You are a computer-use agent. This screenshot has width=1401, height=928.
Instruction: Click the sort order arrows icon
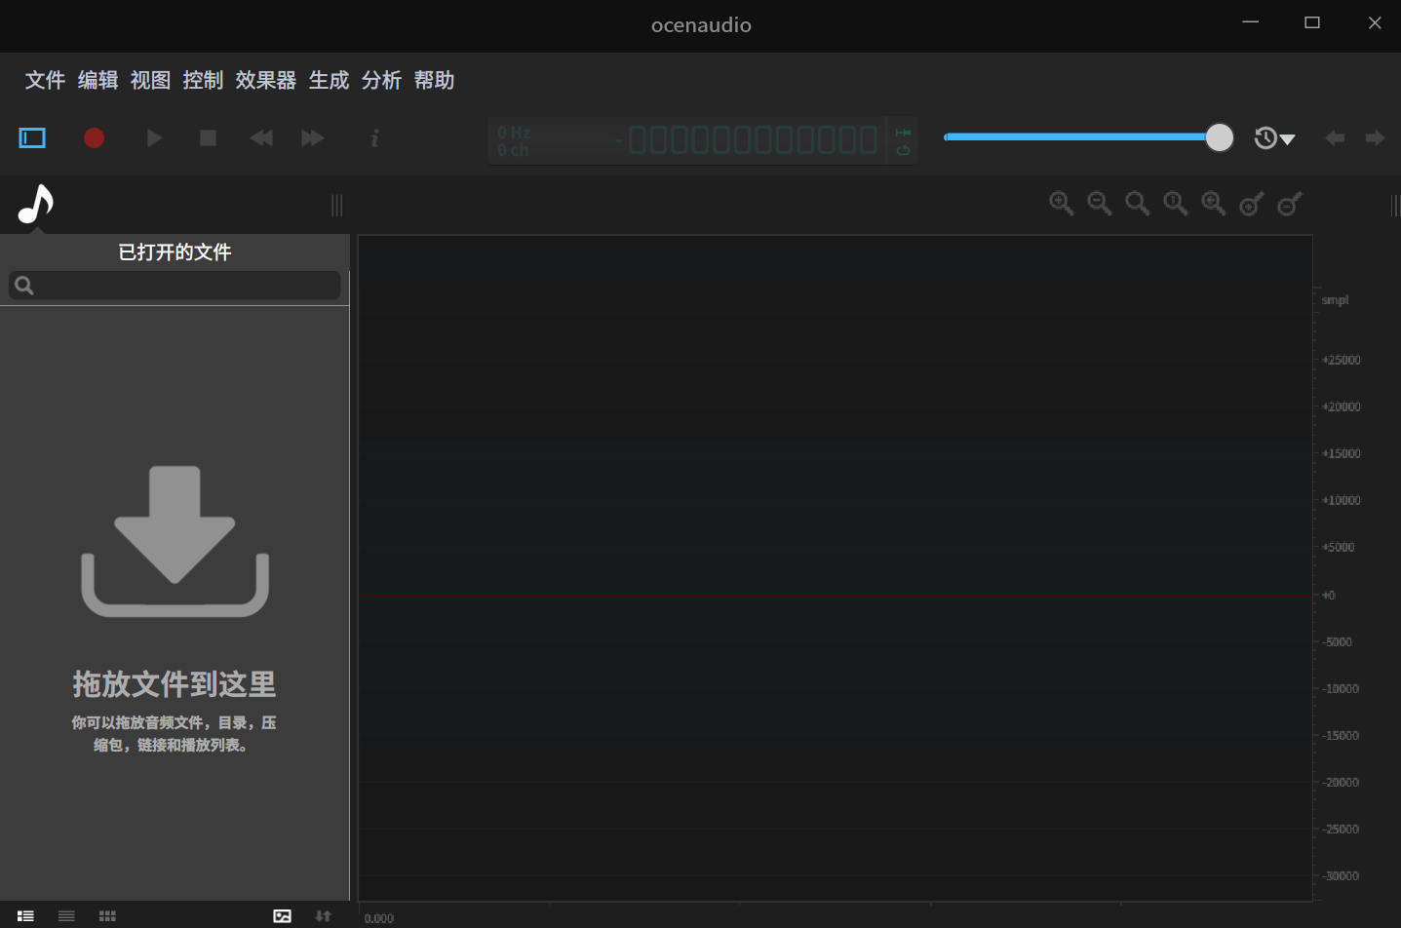point(323,916)
